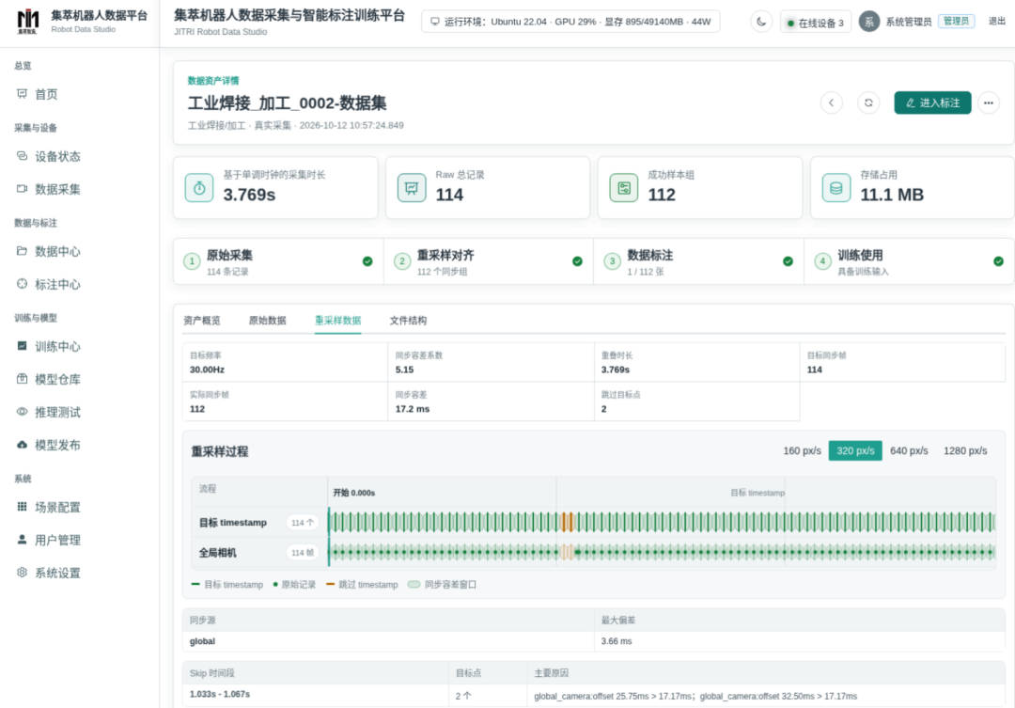Click the 系统管理员 avatar
Image resolution: width=1015 pixels, height=708 pixels.
[868, 22]
